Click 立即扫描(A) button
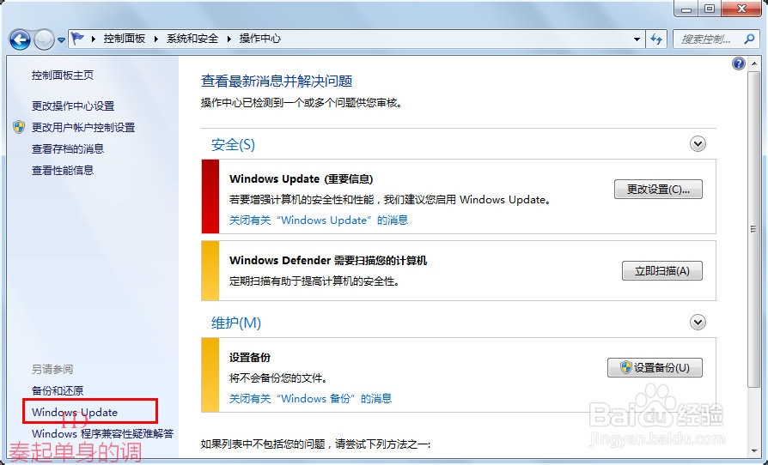The image size is (768, 465). 662,270
